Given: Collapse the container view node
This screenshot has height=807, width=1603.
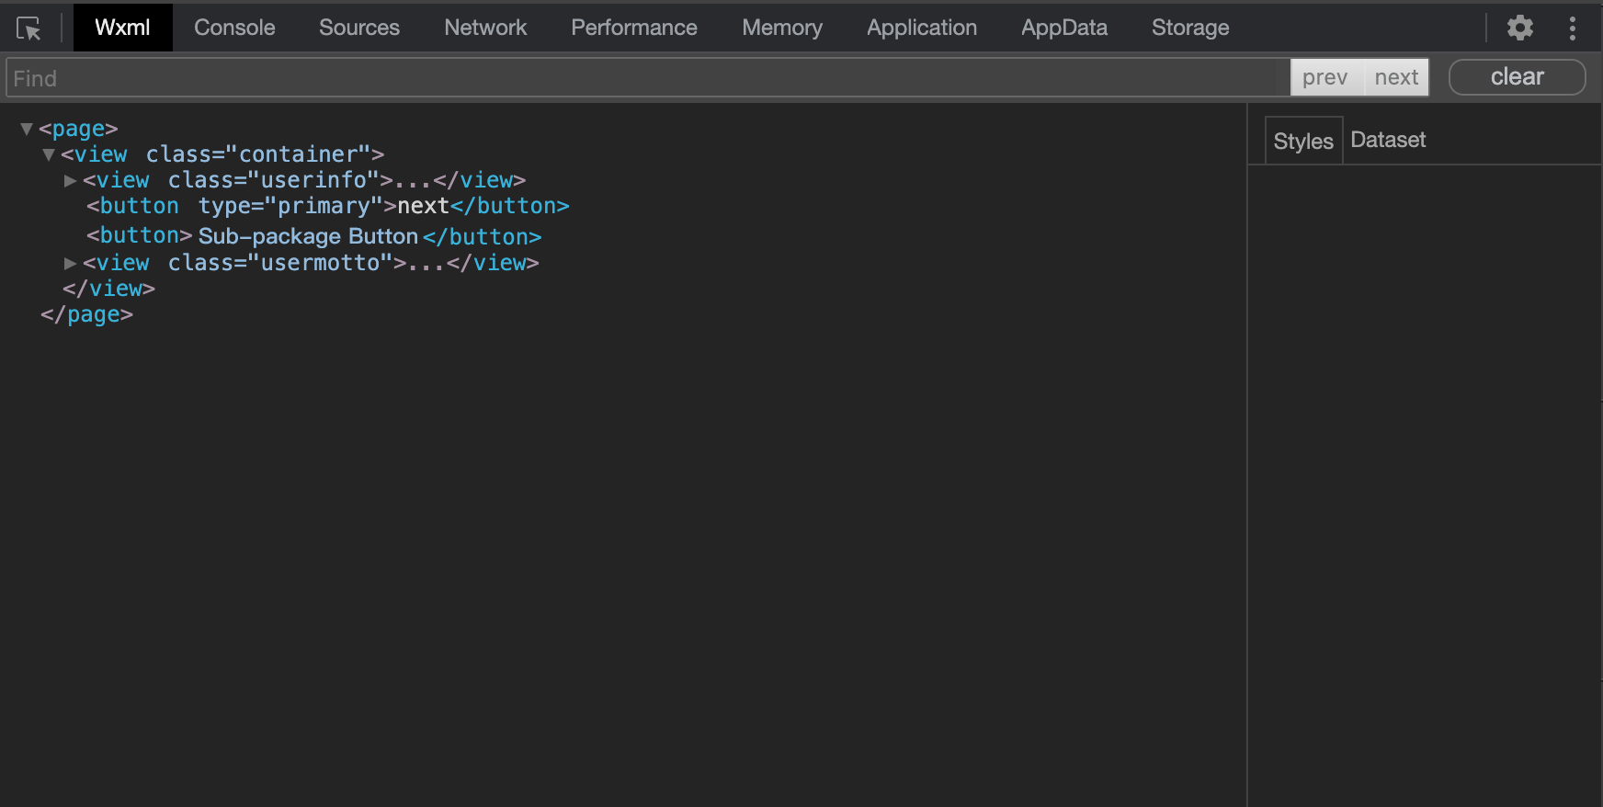Looking at the screenshot, I should [49, 154].
